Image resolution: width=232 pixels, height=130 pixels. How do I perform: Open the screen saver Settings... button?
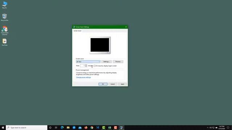(x=106, y=62)
